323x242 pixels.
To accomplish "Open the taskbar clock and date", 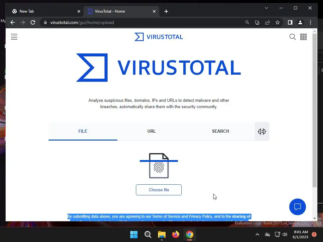I will (x=301, y=234).
